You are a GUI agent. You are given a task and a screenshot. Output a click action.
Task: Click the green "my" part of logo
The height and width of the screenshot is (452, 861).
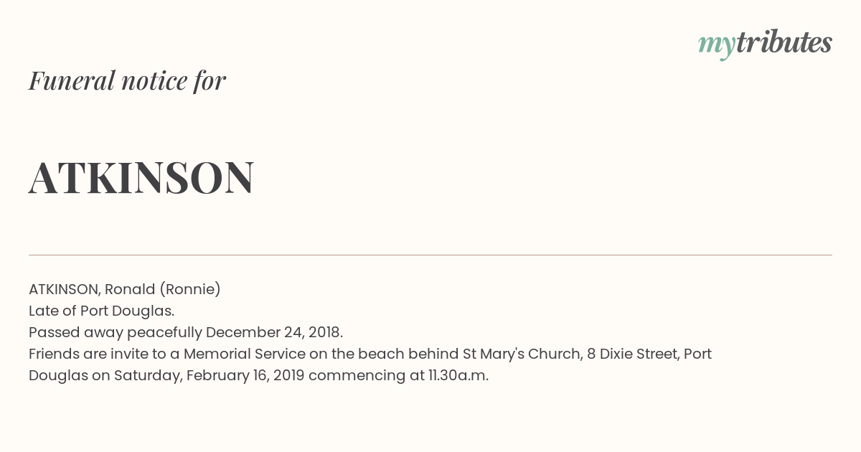(717, 46)
